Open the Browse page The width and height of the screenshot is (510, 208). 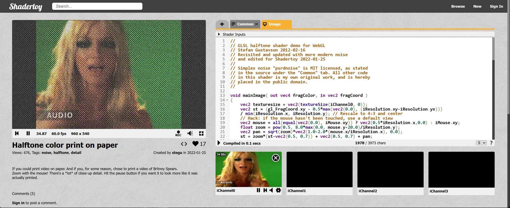[x=458, y=6]
